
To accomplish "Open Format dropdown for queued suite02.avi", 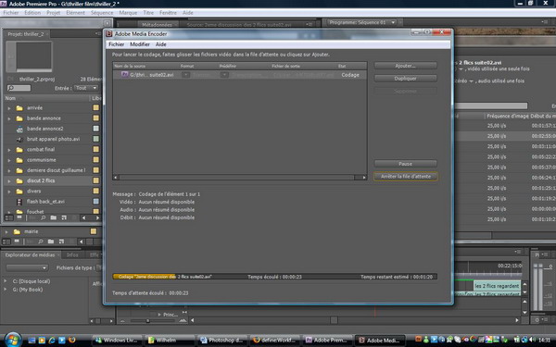I will click(185, 75).
